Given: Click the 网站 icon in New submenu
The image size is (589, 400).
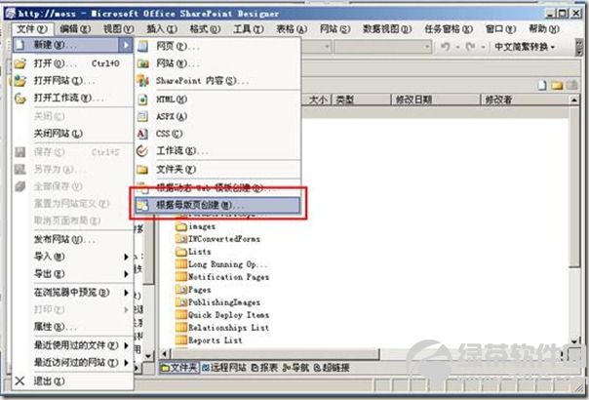Looking at the screenshot, I should 142,63.
